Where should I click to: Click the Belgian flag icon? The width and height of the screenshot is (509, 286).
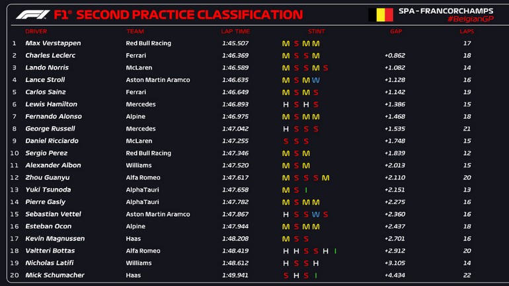381,15
